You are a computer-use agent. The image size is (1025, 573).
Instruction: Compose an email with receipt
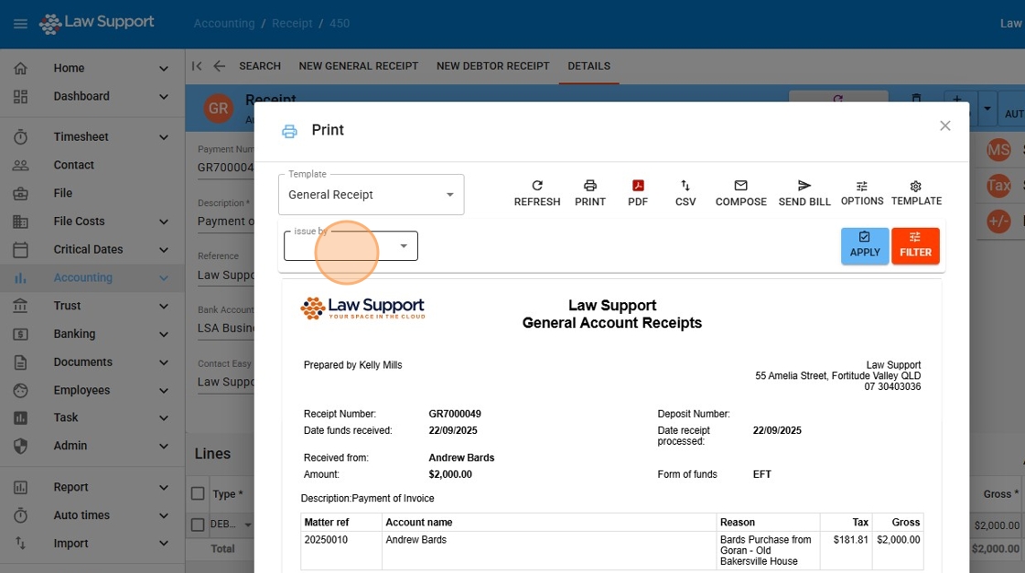pyautogui.click(x=740, y=193)
